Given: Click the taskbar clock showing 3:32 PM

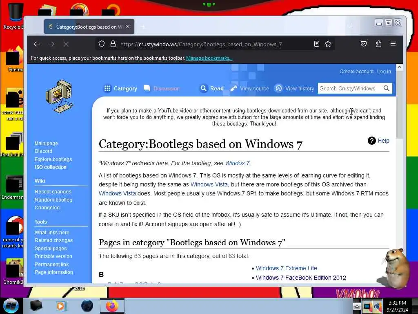Looking at the screenshot, I should pyautogui.click(x=397, y=306).
